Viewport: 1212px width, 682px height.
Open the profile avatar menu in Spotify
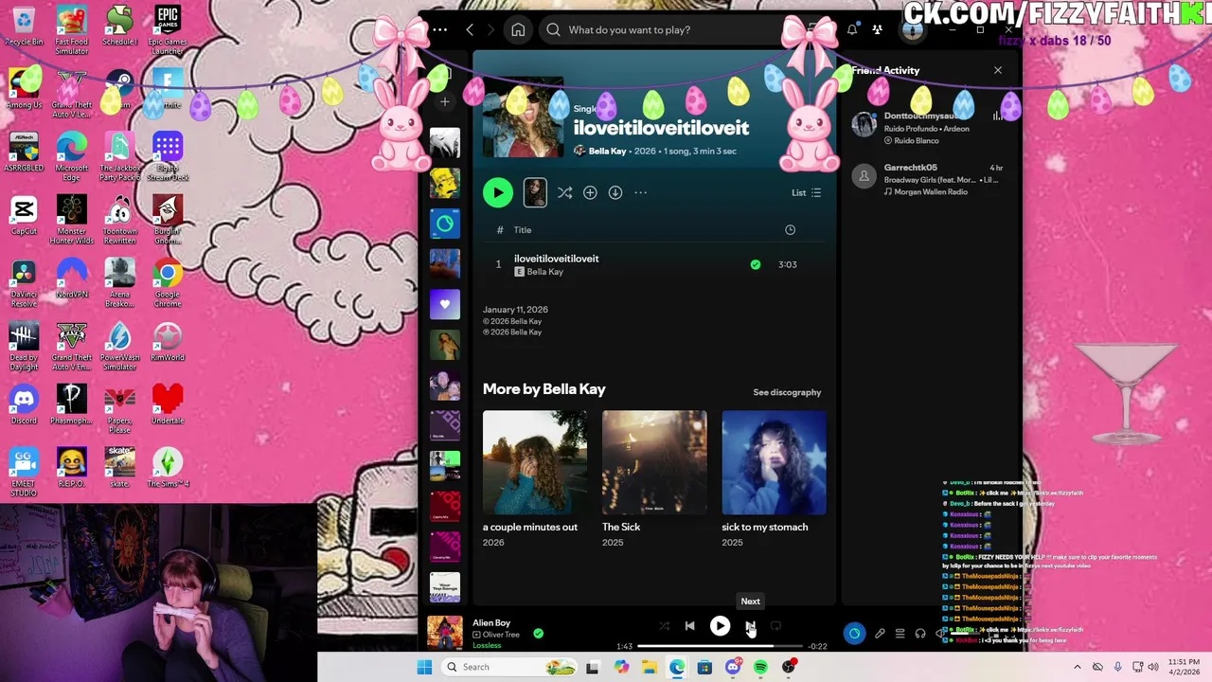(912, 29)
